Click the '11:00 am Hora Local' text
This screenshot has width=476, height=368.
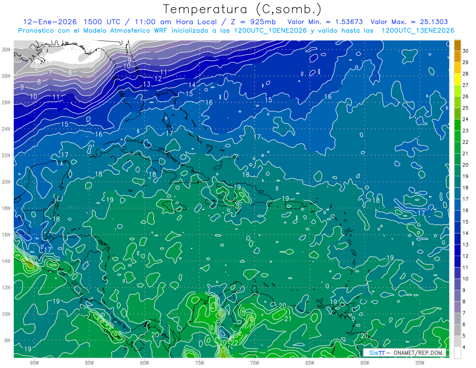(176, 22)
